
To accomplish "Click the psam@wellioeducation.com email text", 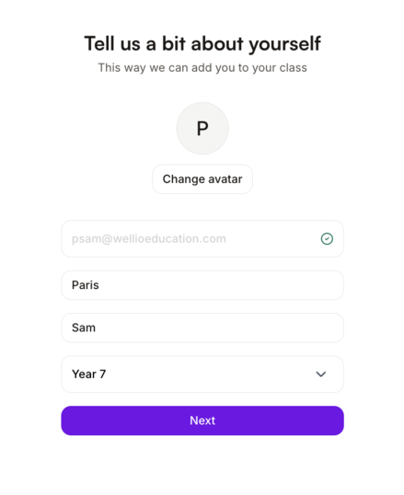I will [x=149, y=239].
